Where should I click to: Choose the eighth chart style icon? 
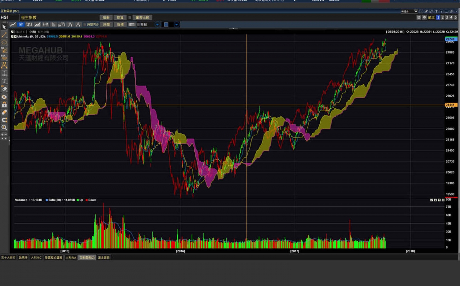point(70,25)
